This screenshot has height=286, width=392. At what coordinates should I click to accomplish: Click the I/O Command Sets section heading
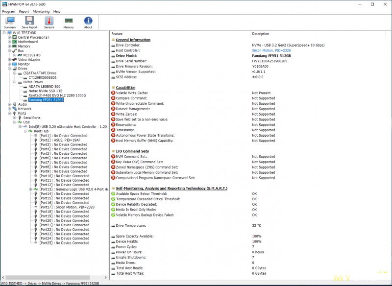pos(132,151)
